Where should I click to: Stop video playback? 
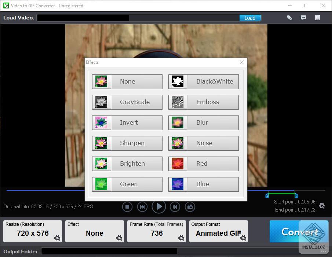pos(127,207)
